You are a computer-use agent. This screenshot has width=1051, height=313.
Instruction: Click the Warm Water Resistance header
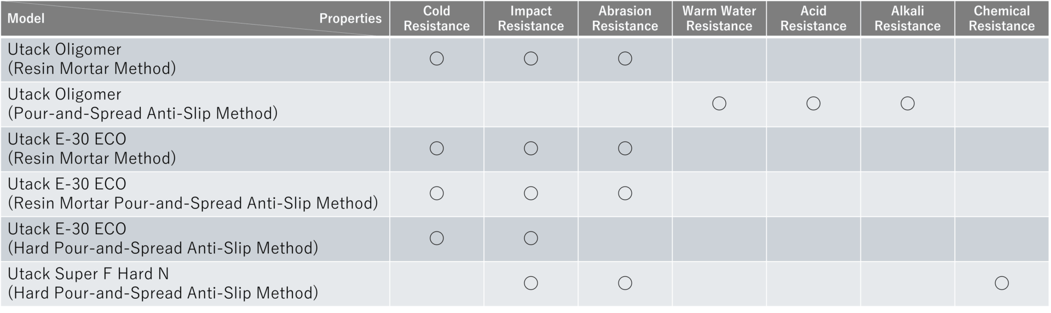(719, 19)
